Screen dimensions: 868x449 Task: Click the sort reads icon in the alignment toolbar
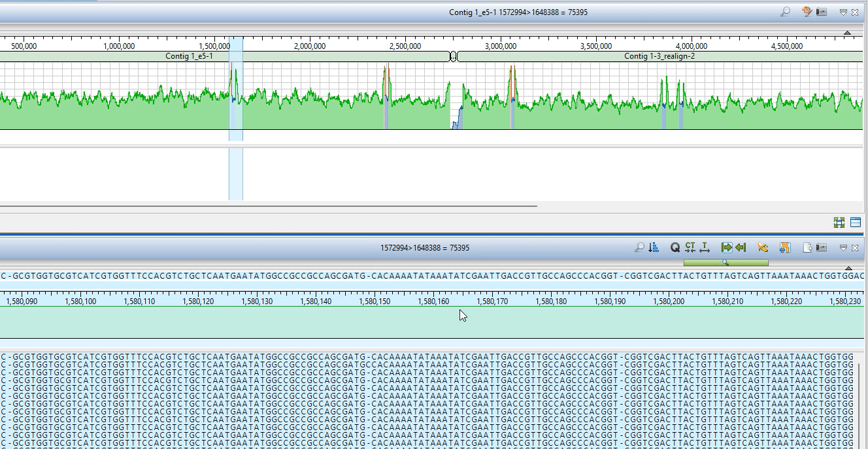coord(653,247)
